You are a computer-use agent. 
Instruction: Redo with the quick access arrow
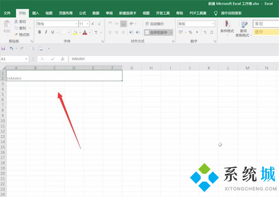[x=22, y=48]
